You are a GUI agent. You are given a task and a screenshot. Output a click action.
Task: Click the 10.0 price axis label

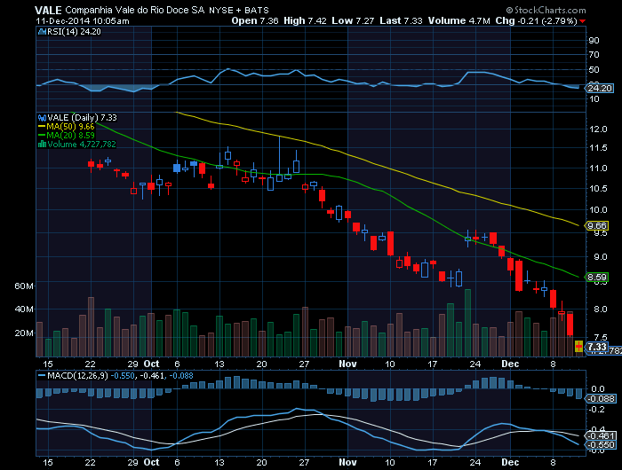[598, 210]
